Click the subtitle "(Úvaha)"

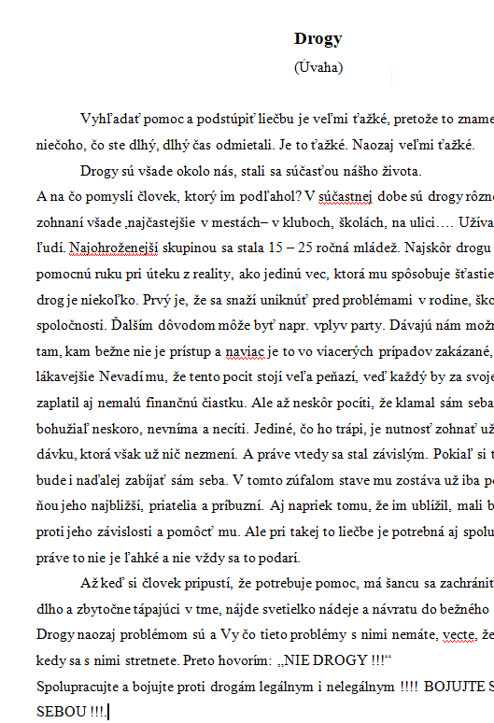coord(318,67)
